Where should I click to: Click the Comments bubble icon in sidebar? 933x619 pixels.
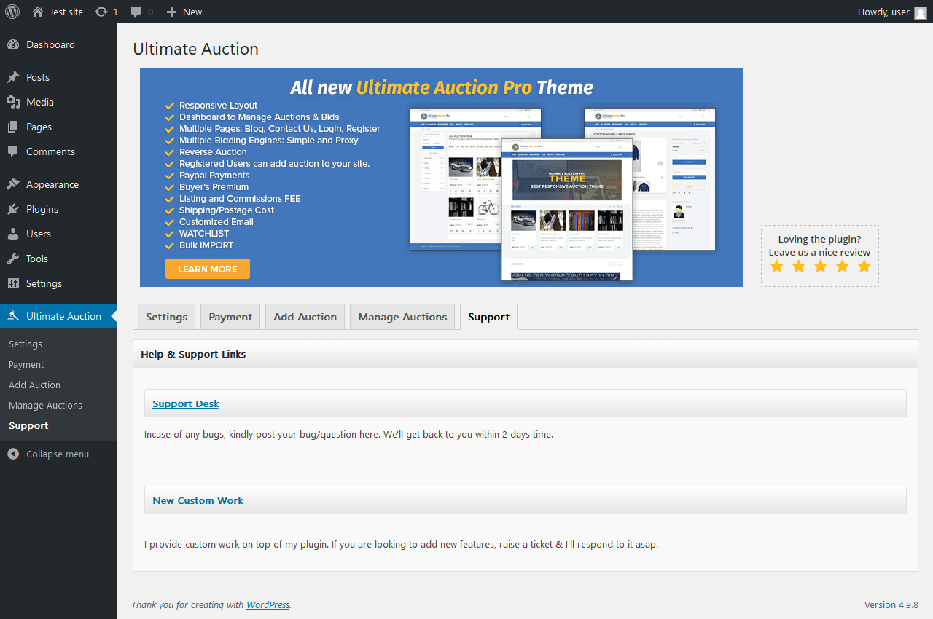pos(13,151)
